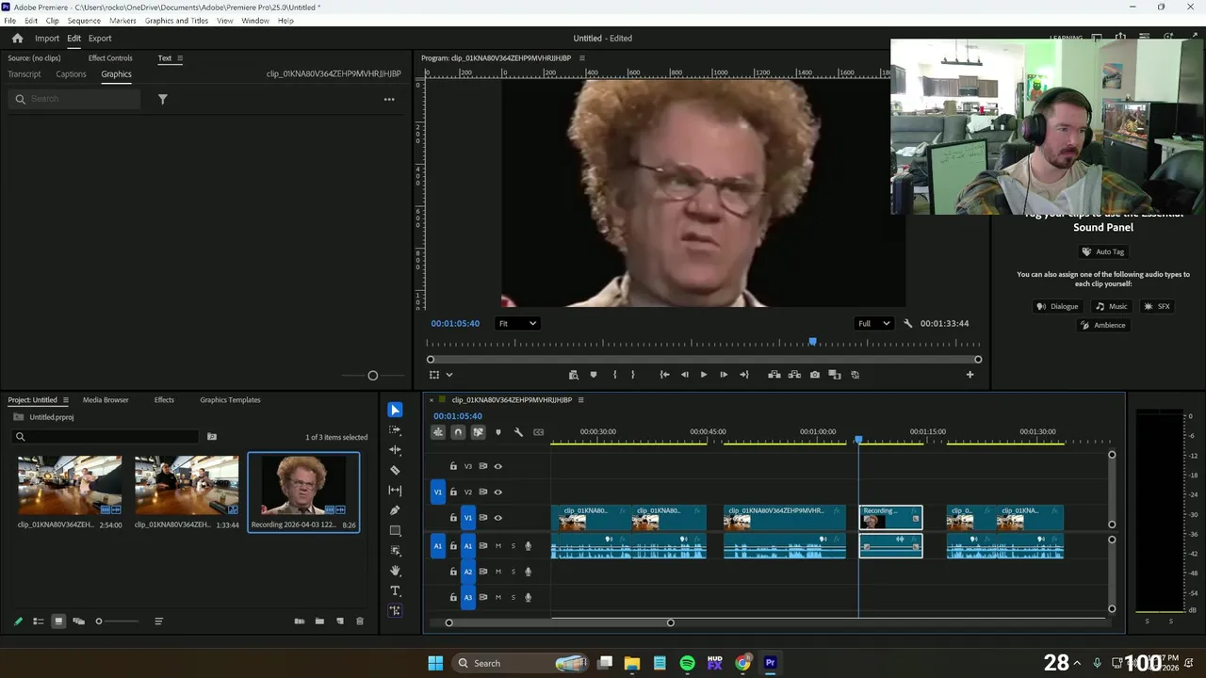Switch to the Captions tab
This screenshot has height=678, width=1206.
[x=71, y=74]
